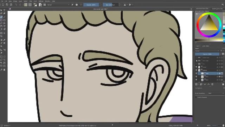Open layer properties button

pos(212,84)
